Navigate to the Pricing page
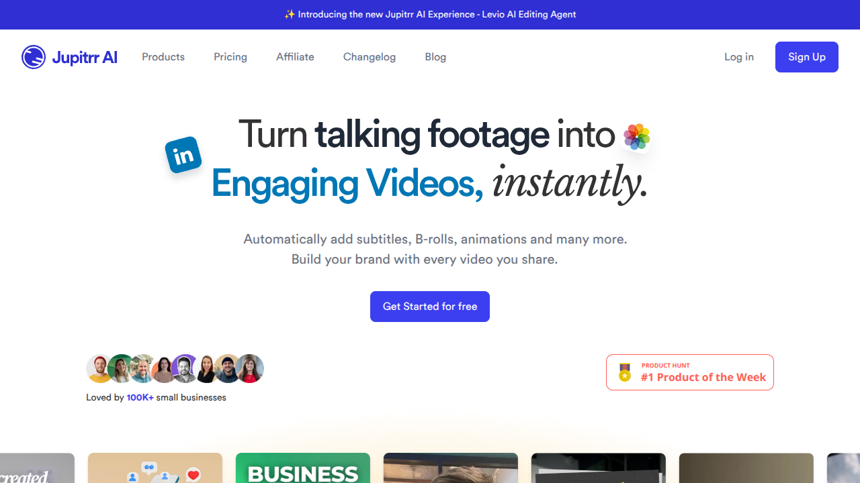The width and height of the screenshot is (860, 483). coord(230,57)
